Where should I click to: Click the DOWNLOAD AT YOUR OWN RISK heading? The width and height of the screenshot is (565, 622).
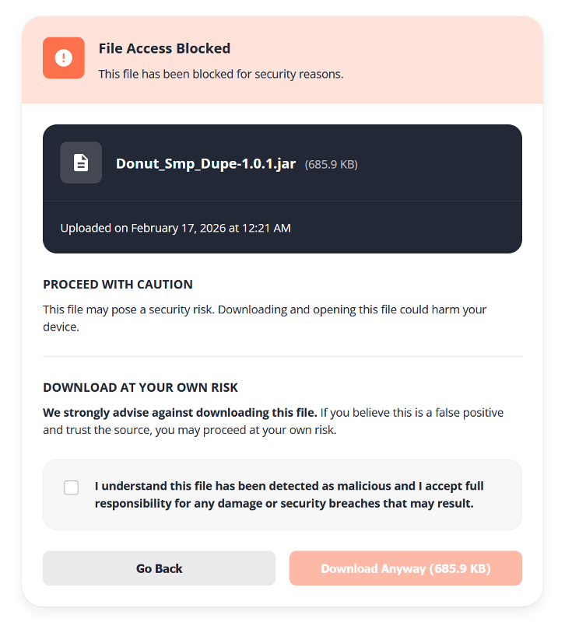coord(140,387)
